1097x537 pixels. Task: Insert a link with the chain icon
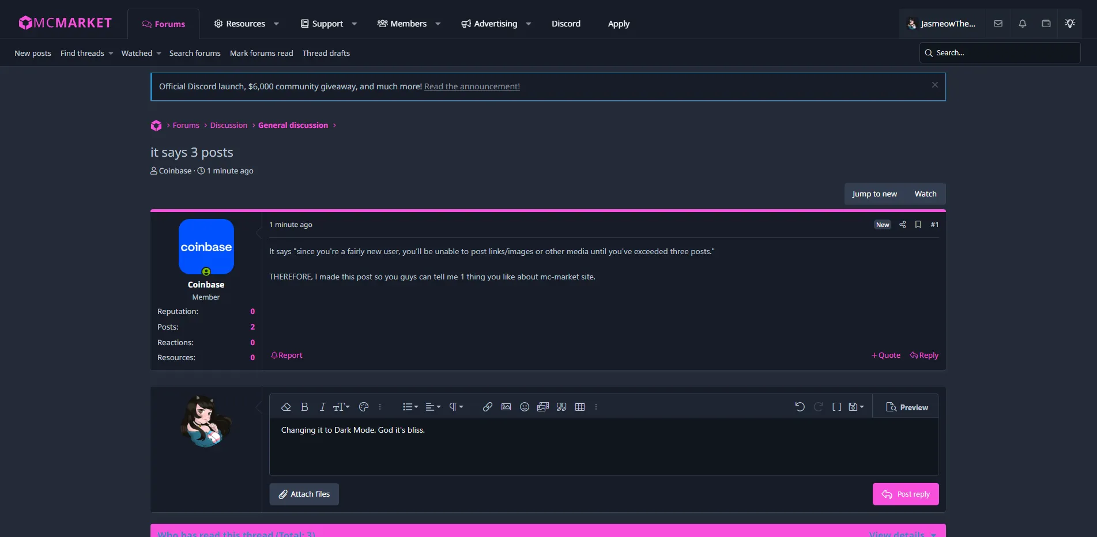488,407
